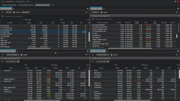Click thumbs-up icon in Portfolio Holdings panel
Screen dimensions: 180x101
pos(177,12)
